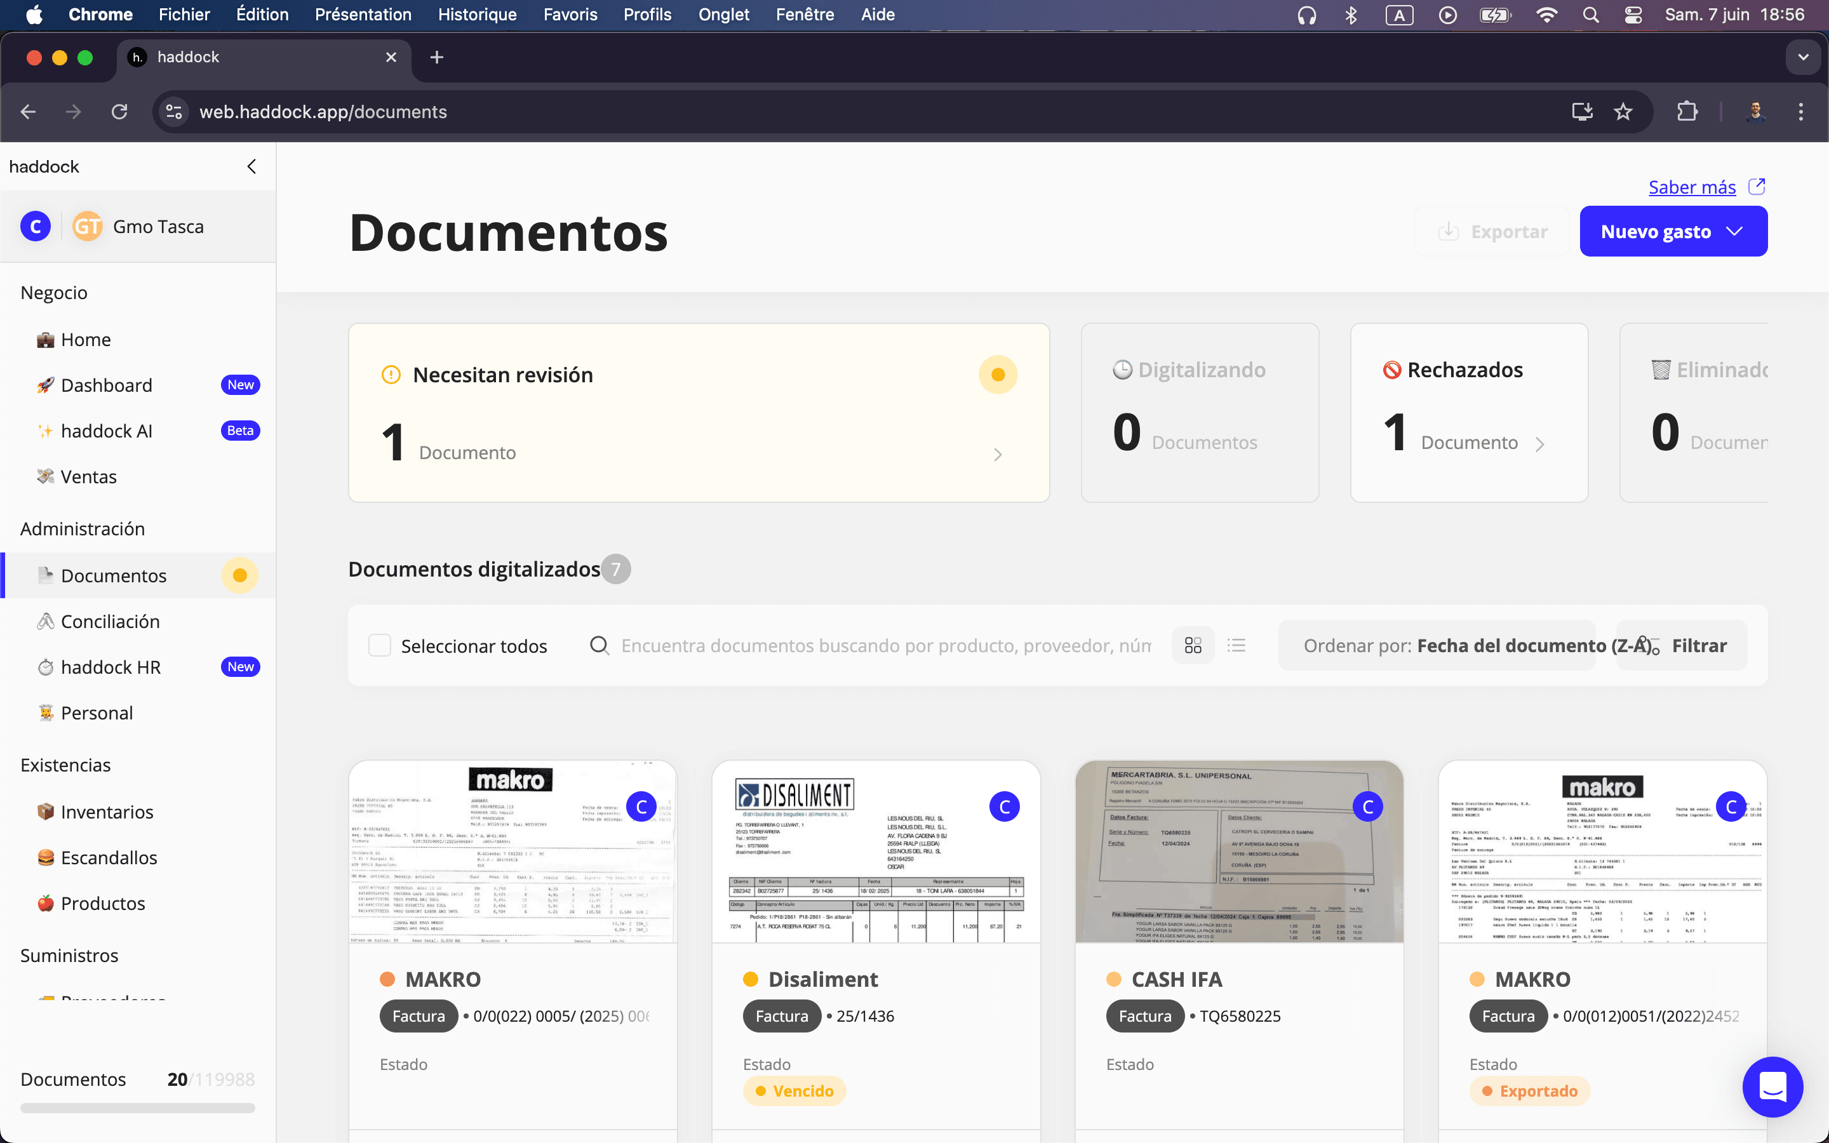The image size is (1829, 1143).
Task: Click the Exportar button
Action: pyautogui.click(x=1491, y=231)
